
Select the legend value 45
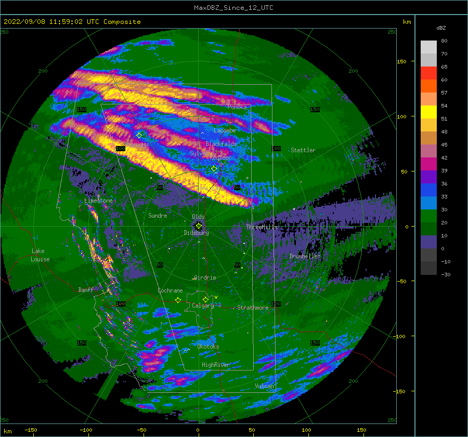[x=444, y=144]
